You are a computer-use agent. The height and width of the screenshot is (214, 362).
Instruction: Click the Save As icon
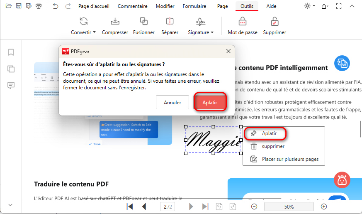tap(29, 6)
